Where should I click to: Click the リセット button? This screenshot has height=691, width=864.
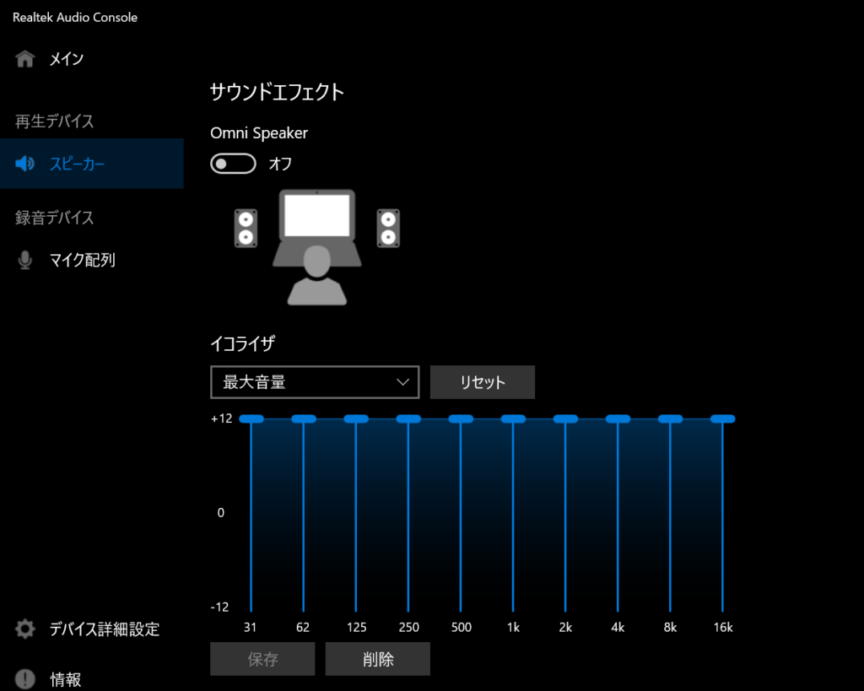[482, 382]
